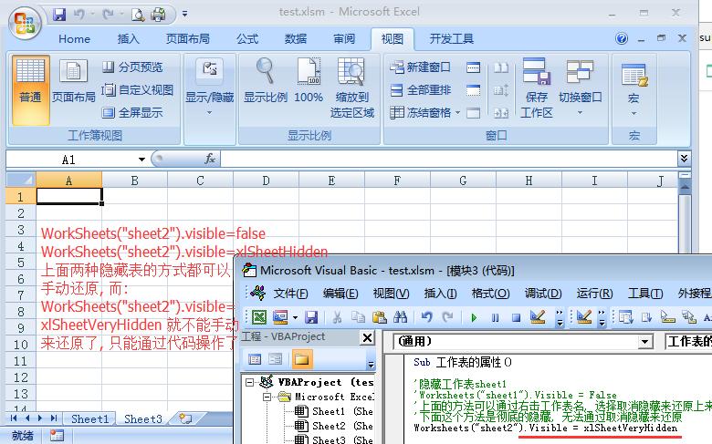Image resolution: width=712 pixels, height=444 pixels.
Task: Click print preview icon in Quick Access toolbar
Action: coord(138,15)
